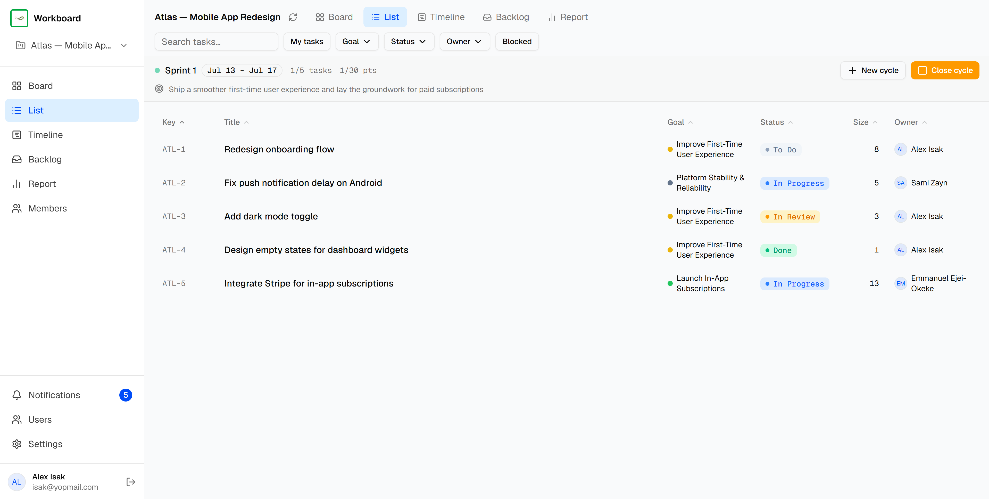Click the 1/5 tasks counter
This screenshot has height=499, width=989.
click(x=311, y=70)
